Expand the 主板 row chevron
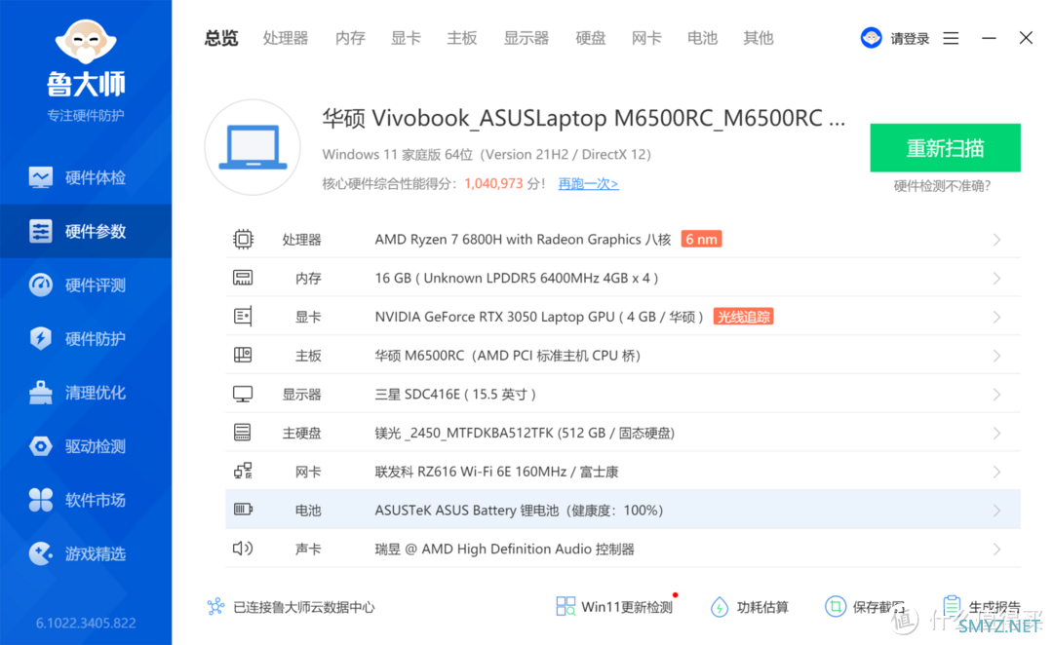This screenshot has width=1053, height=645. pos(996,356)
